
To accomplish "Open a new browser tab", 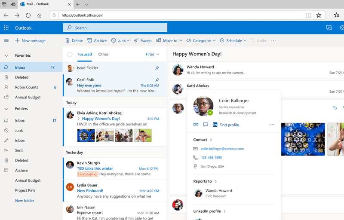I will tap(78, 4).
